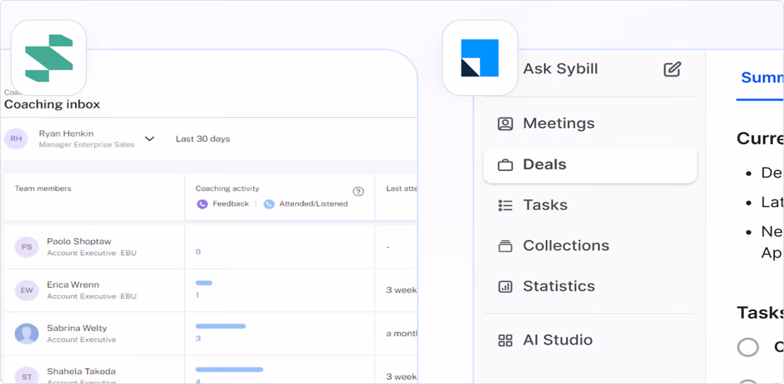This screenshot has width=784, height=384.
Task: Click the Statistics bar chart icon
Action: pos(505,287)
